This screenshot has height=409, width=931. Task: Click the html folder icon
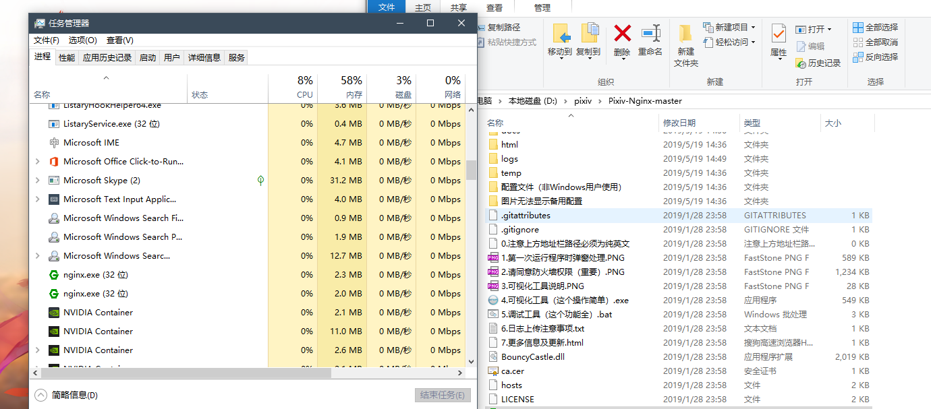click(x=492, y=145)
